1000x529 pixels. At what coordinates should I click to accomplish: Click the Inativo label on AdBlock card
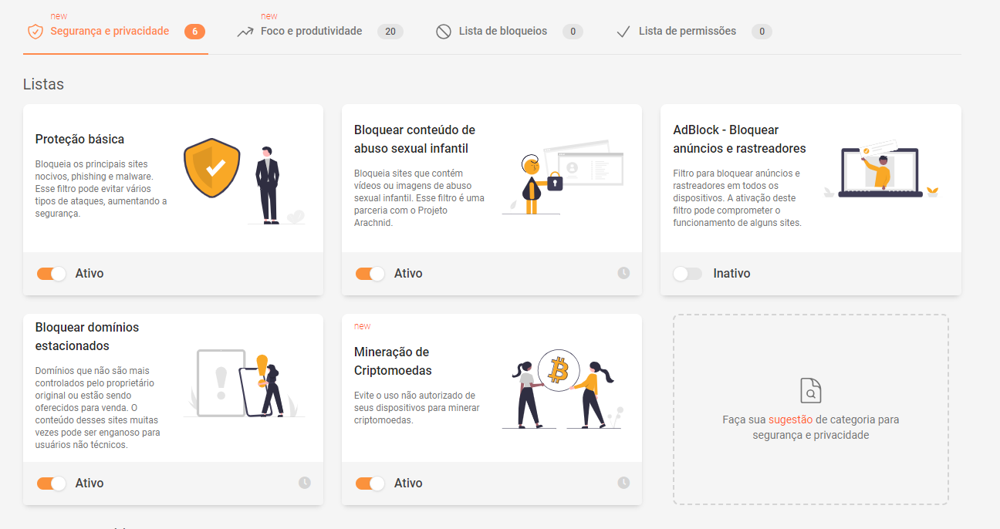(x=731, y=274)
